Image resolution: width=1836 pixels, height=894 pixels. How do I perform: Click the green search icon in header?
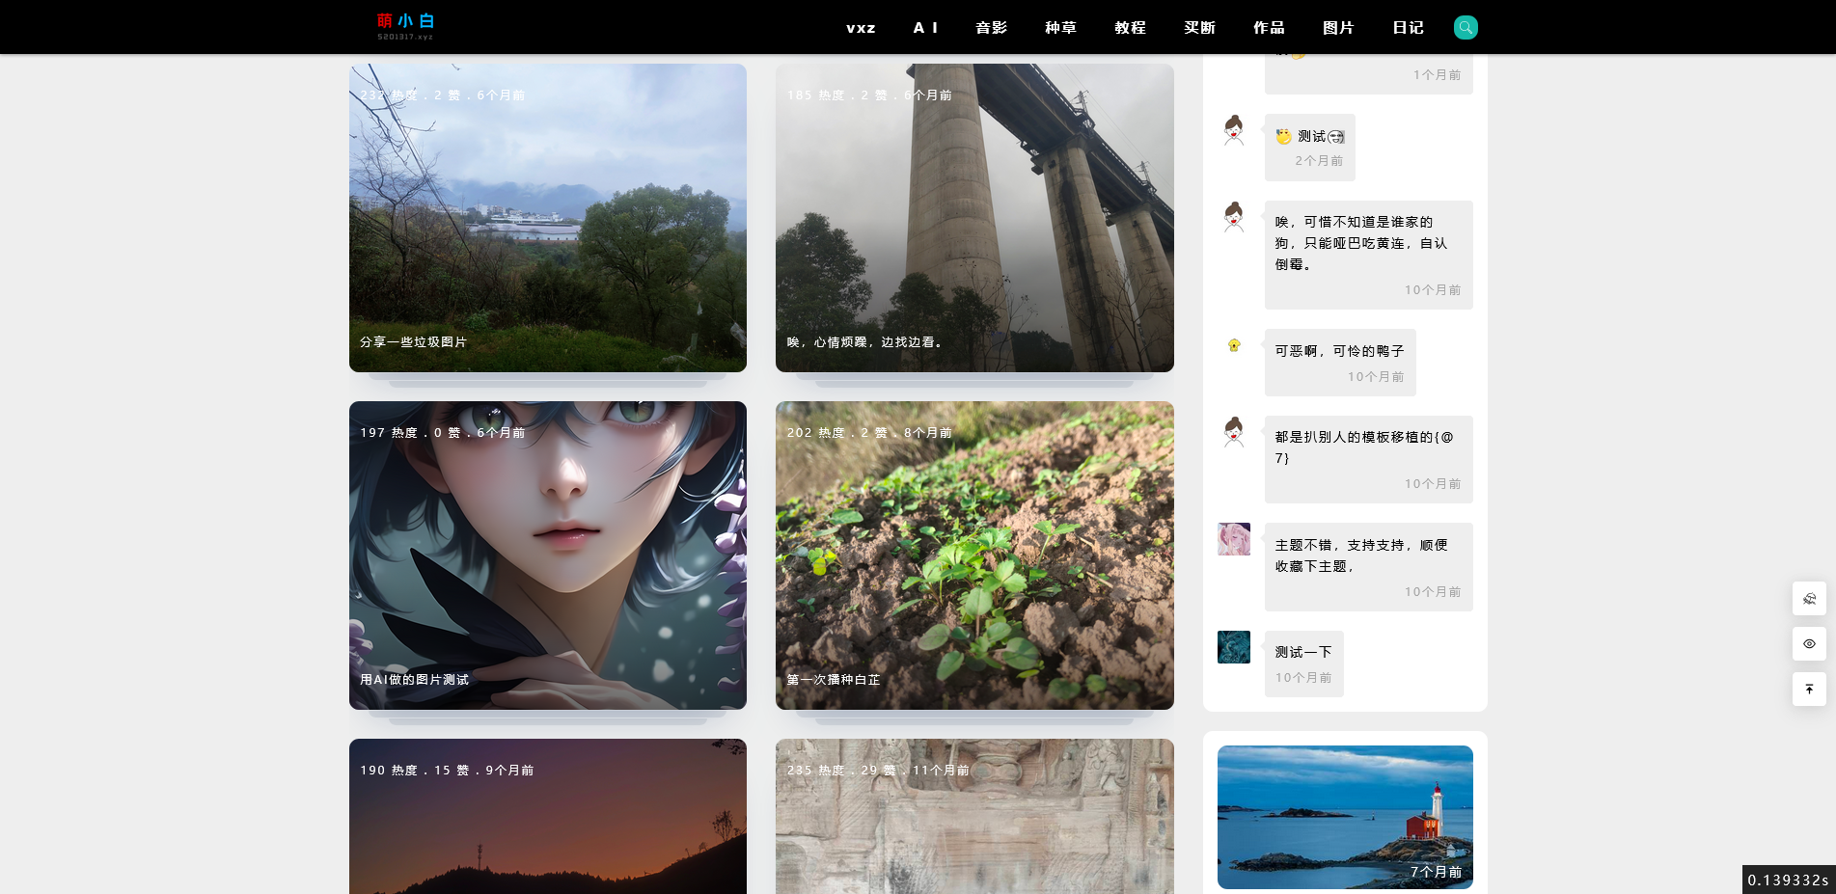1466,27
